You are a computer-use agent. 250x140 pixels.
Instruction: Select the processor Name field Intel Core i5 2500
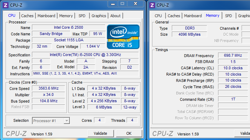(68, 27)
